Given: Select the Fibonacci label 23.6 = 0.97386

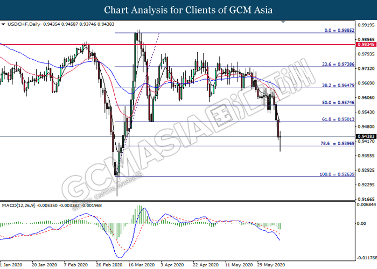Looking at the screenshot, I should tap(338, 64).
